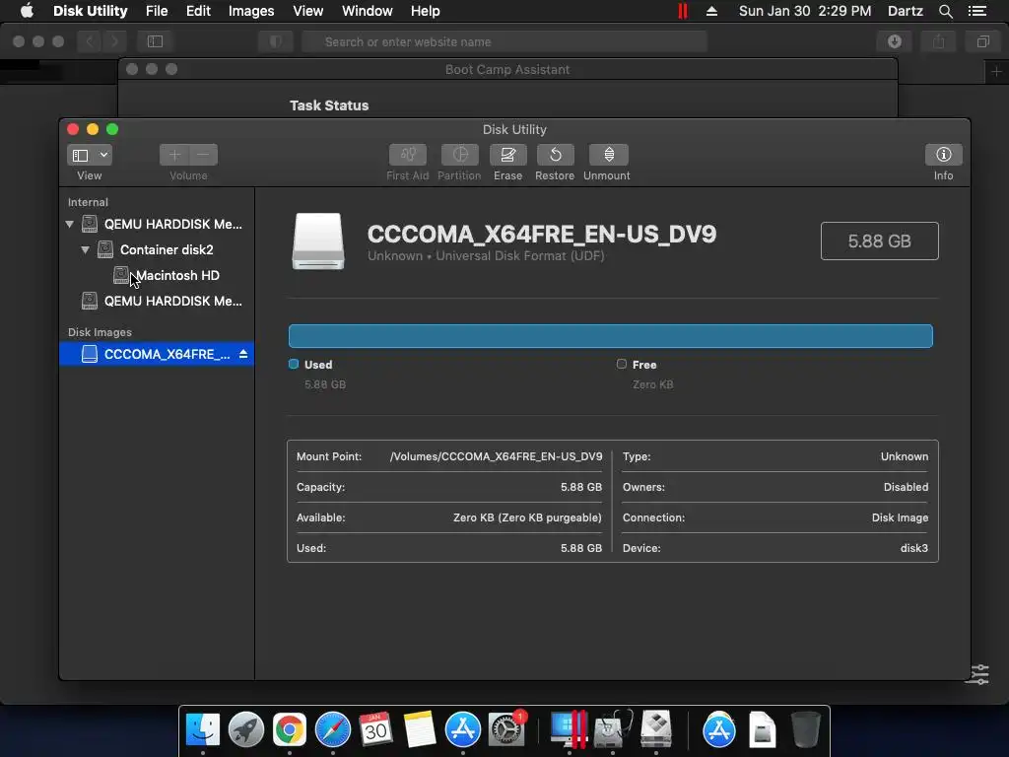The width and height of the screenshot is (1009, 757).
Task: Open the Disk Utility application menu
Action: pyautogui.click(x=90, y=11)
